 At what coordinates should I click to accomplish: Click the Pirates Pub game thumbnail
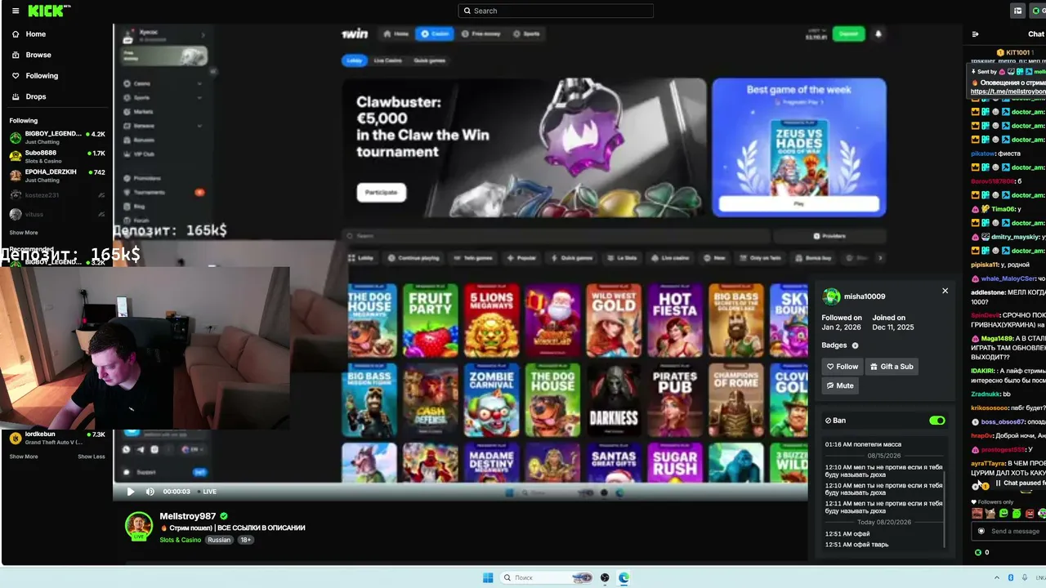point(675,400)
